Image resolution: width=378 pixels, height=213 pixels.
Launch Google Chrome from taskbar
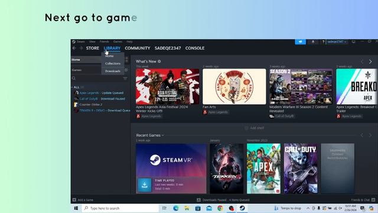coord(220,208)
